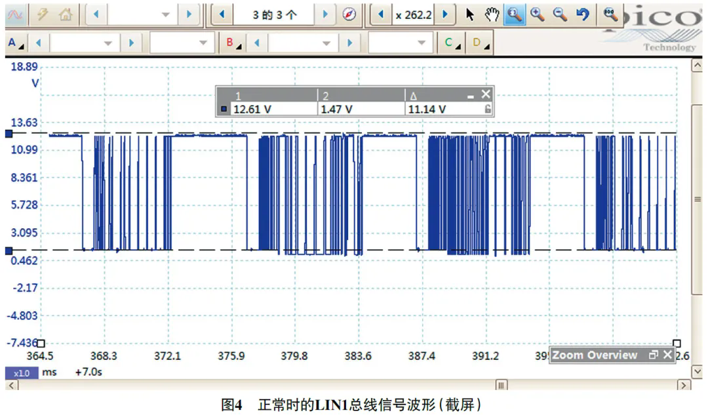The height and width of the screenshot is (415, 708).
Task: Restore the Zoom Overview window
Action: pyautogui.click(x=654, y=355)
